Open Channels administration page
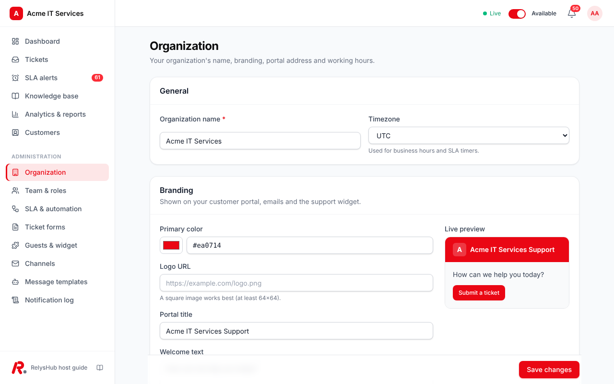Image resolution: width=614 pixels, height=384 pixels. (58, 264)
